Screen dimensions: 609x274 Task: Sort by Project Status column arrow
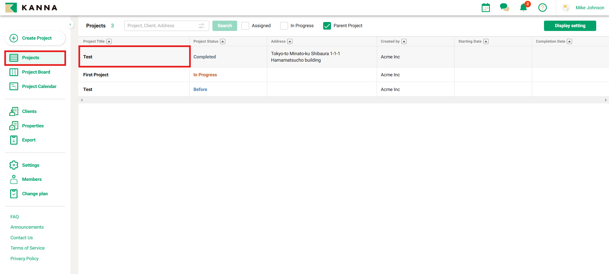coord(223,41)
